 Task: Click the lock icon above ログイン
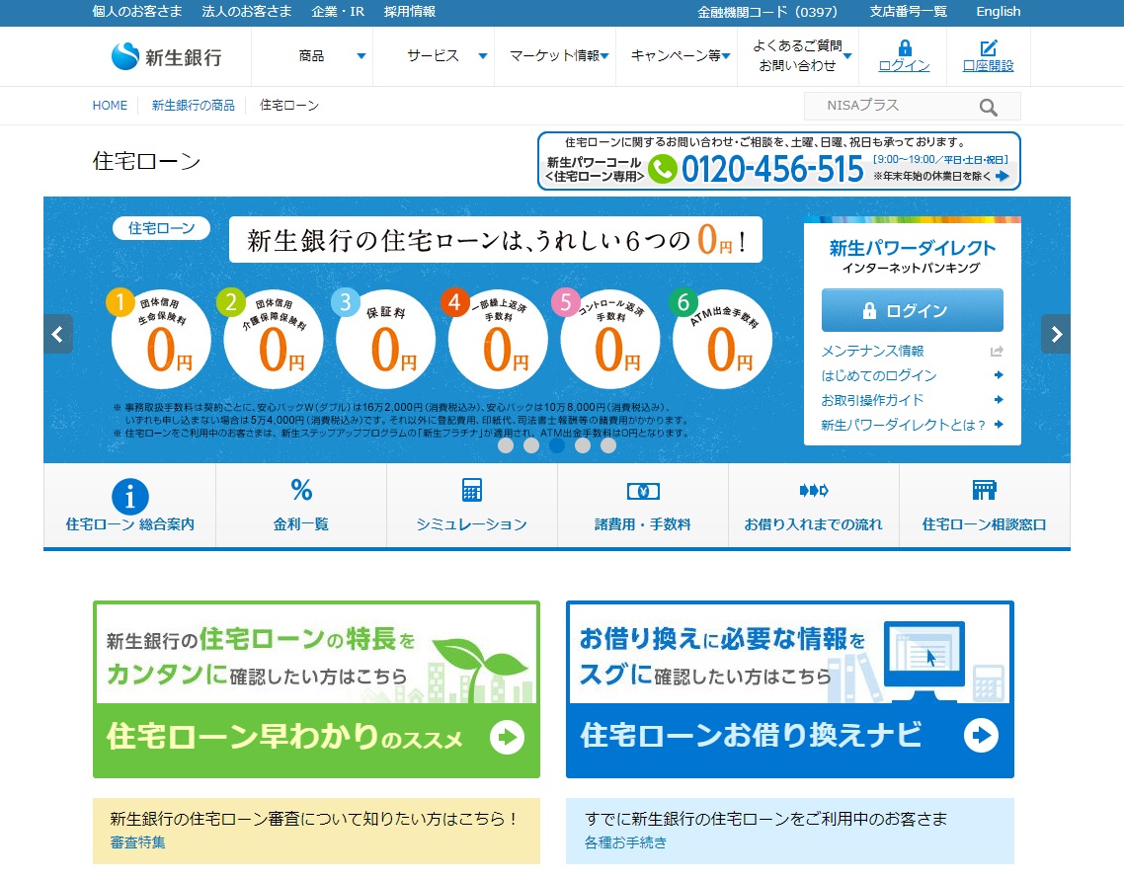905,48
